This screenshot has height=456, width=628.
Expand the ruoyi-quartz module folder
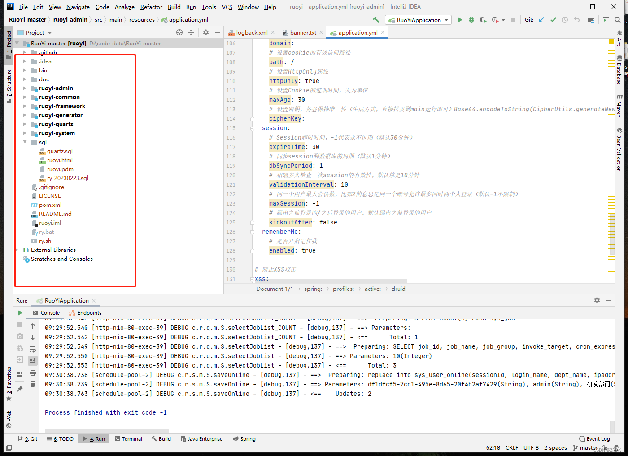(25, 124)
